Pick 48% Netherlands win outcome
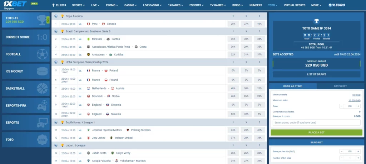The image size is (366, 164). click(x=233, y=89)
